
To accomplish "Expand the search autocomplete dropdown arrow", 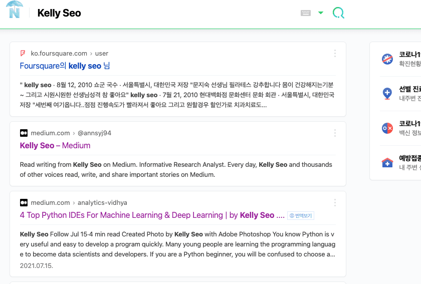I will click(x=321, y=13).
